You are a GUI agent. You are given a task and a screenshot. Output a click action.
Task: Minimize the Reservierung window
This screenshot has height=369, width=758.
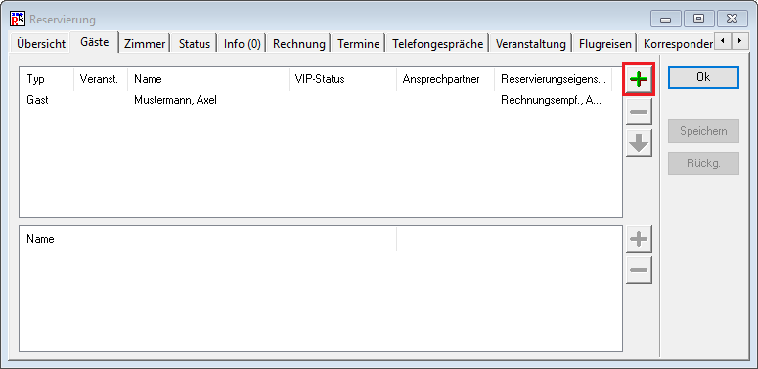(x=665, y=19)
